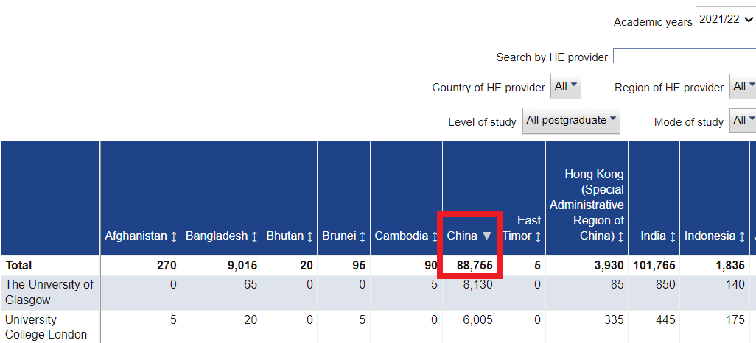Click the China total cell 88,755
The image size is (756, 343).
[469, 266]
